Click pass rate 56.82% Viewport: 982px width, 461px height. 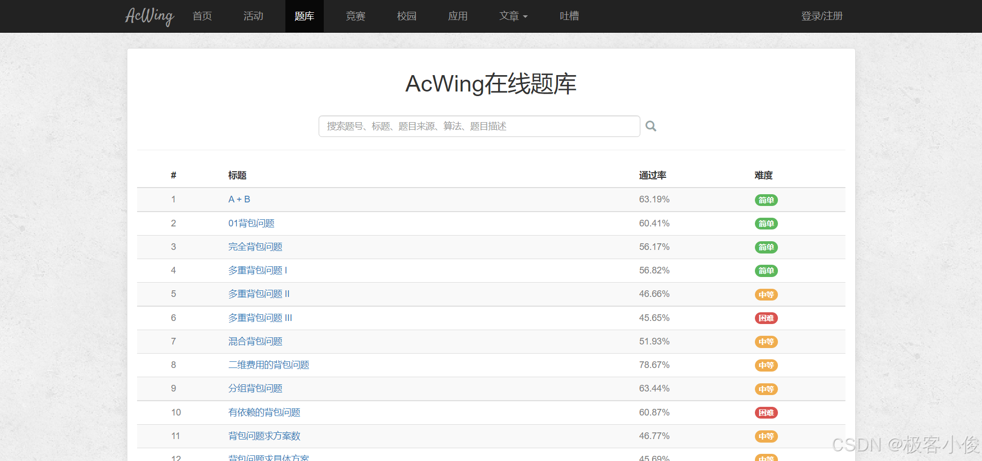tap(654, 270)
